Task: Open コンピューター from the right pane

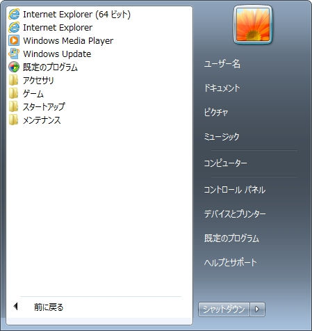Action: [225, 163]
